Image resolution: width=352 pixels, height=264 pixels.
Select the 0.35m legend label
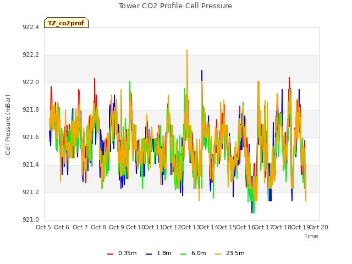(x=128, y=253)
